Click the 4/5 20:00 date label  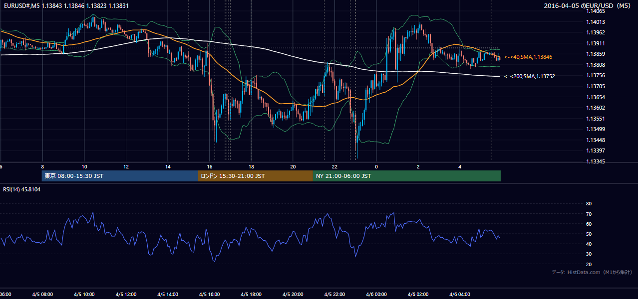pyautogui.click(x=293, y=295)
